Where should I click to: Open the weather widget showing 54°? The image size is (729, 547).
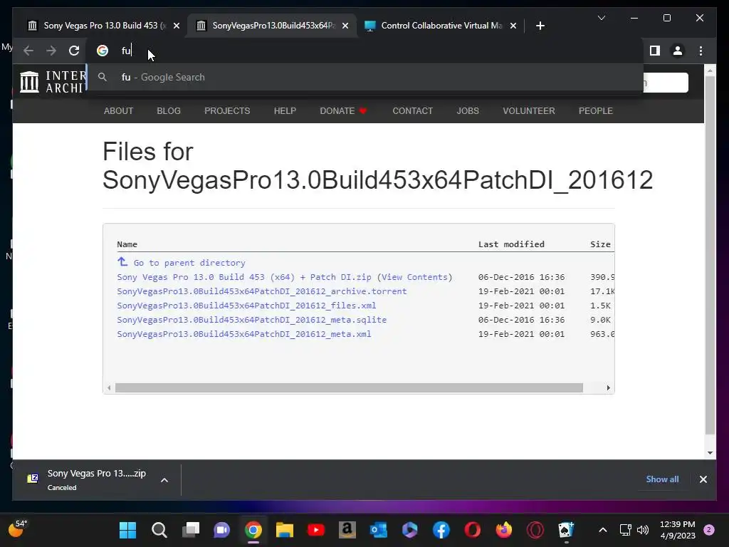click(18, 528)
